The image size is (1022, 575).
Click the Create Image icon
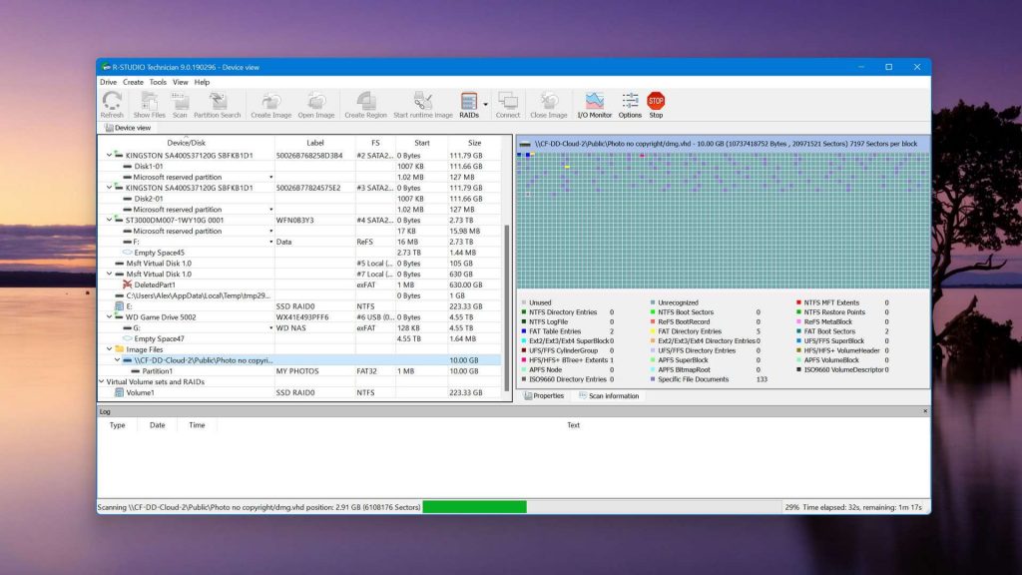click(270, 103)
